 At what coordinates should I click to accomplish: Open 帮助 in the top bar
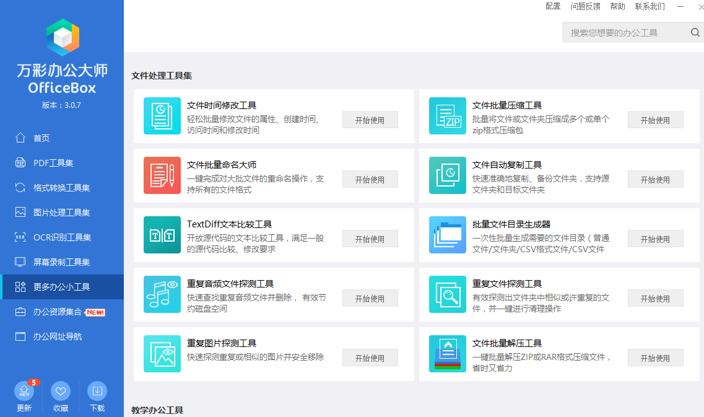coord(617,6)
